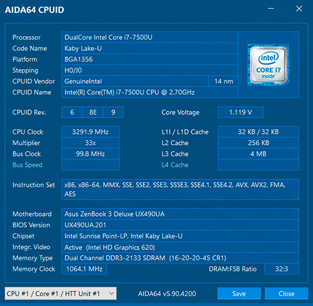
Task: Select the Processor field DualCore Intel Core i7-7500U
Action: 150,37
